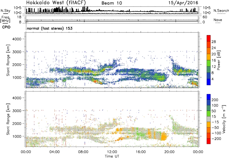Click 'normal (fast stereo) 153' text

50,28
